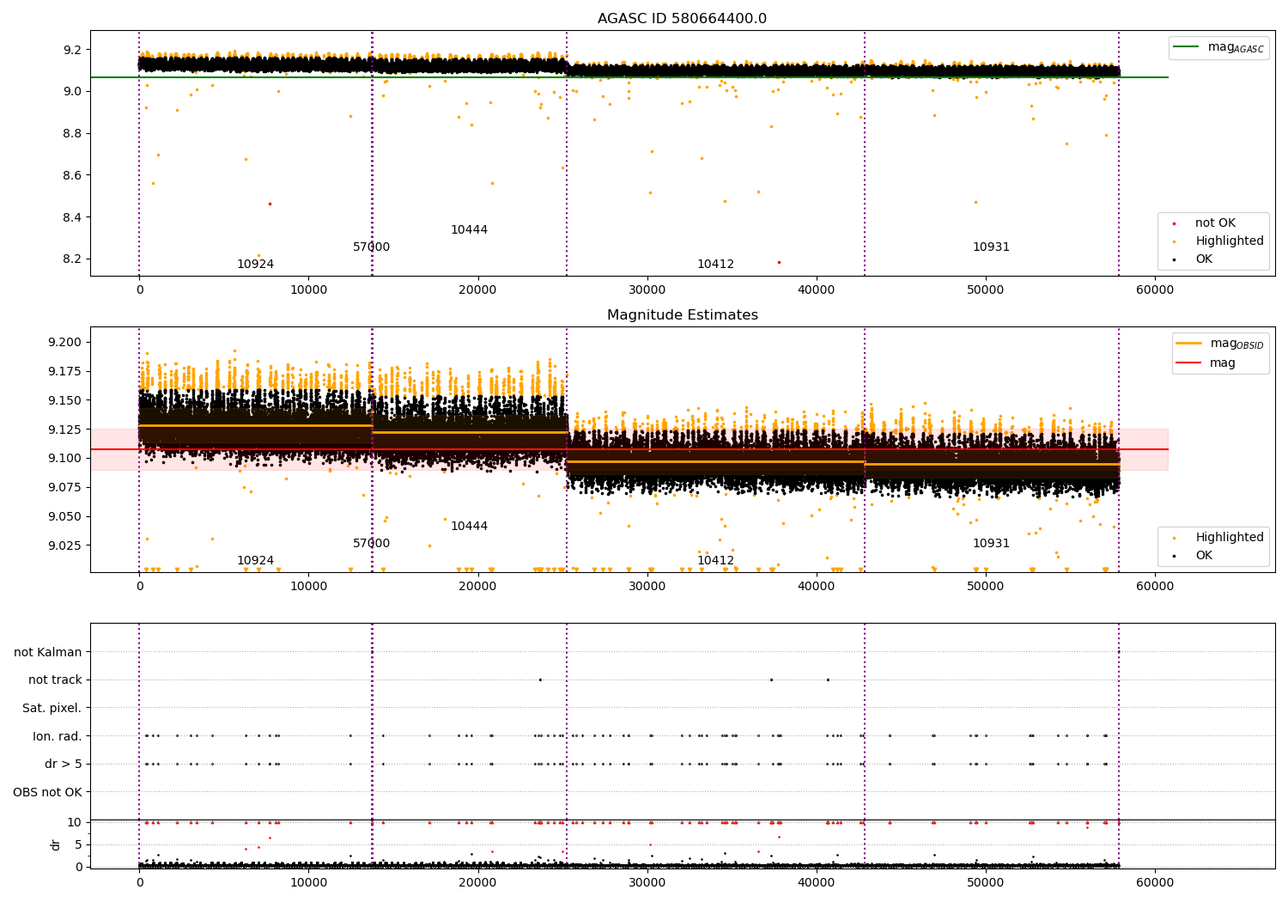The image size is (1288, 902).
Task: Click the 50000 x-tick under Magnitude Estimates plot
Action: click(x=985, y=587)
